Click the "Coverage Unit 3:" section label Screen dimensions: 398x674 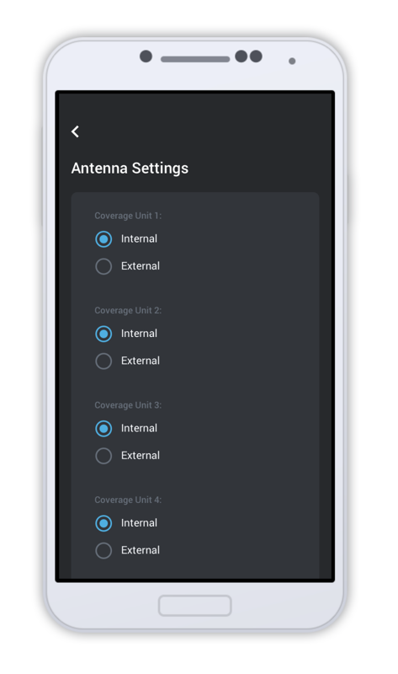[x=128, y=405]
